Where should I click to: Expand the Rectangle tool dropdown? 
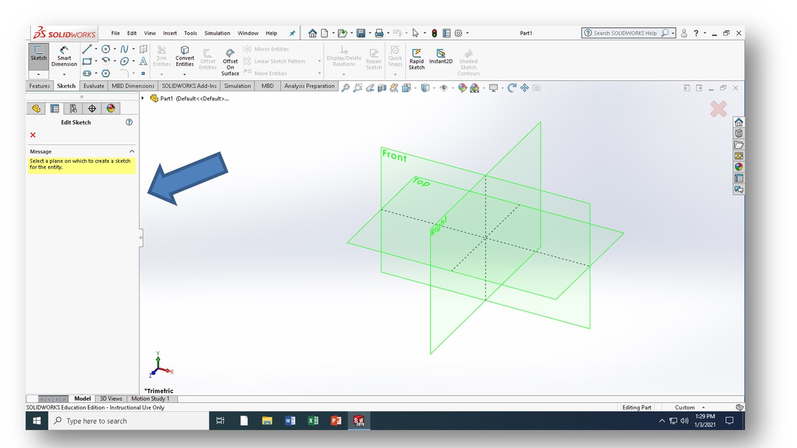point(96,61)
